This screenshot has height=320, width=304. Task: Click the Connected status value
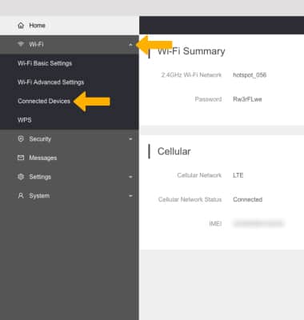pyautogui.click(x=248, y=199)
